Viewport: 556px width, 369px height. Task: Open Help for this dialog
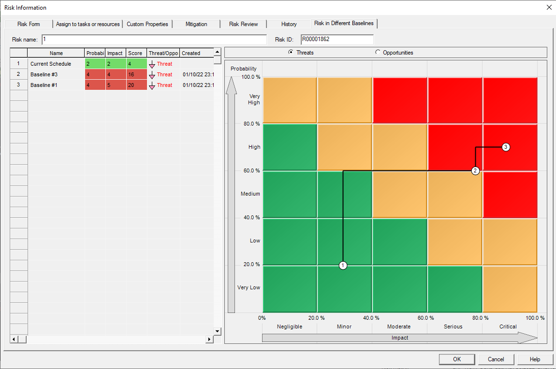coord(535,359)
